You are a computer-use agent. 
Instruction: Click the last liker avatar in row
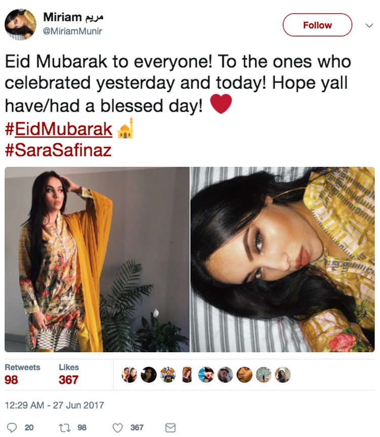tap(283, 375)
